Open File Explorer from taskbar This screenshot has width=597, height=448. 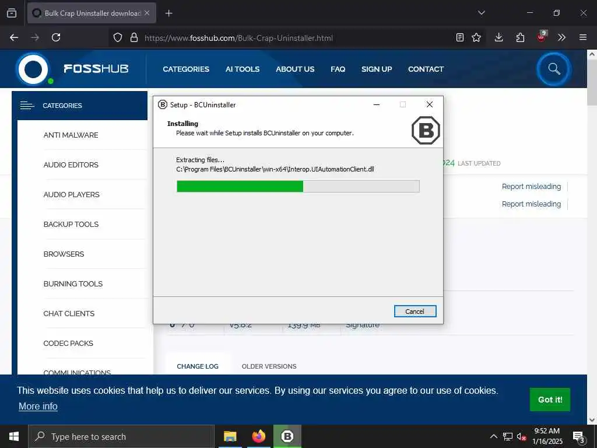(x=230, y=436)
